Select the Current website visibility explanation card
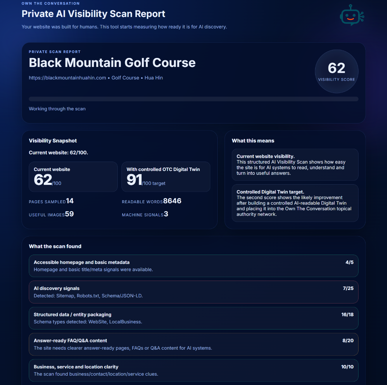Viewport: 387px width, 385px height. click(x=295, y=165)
